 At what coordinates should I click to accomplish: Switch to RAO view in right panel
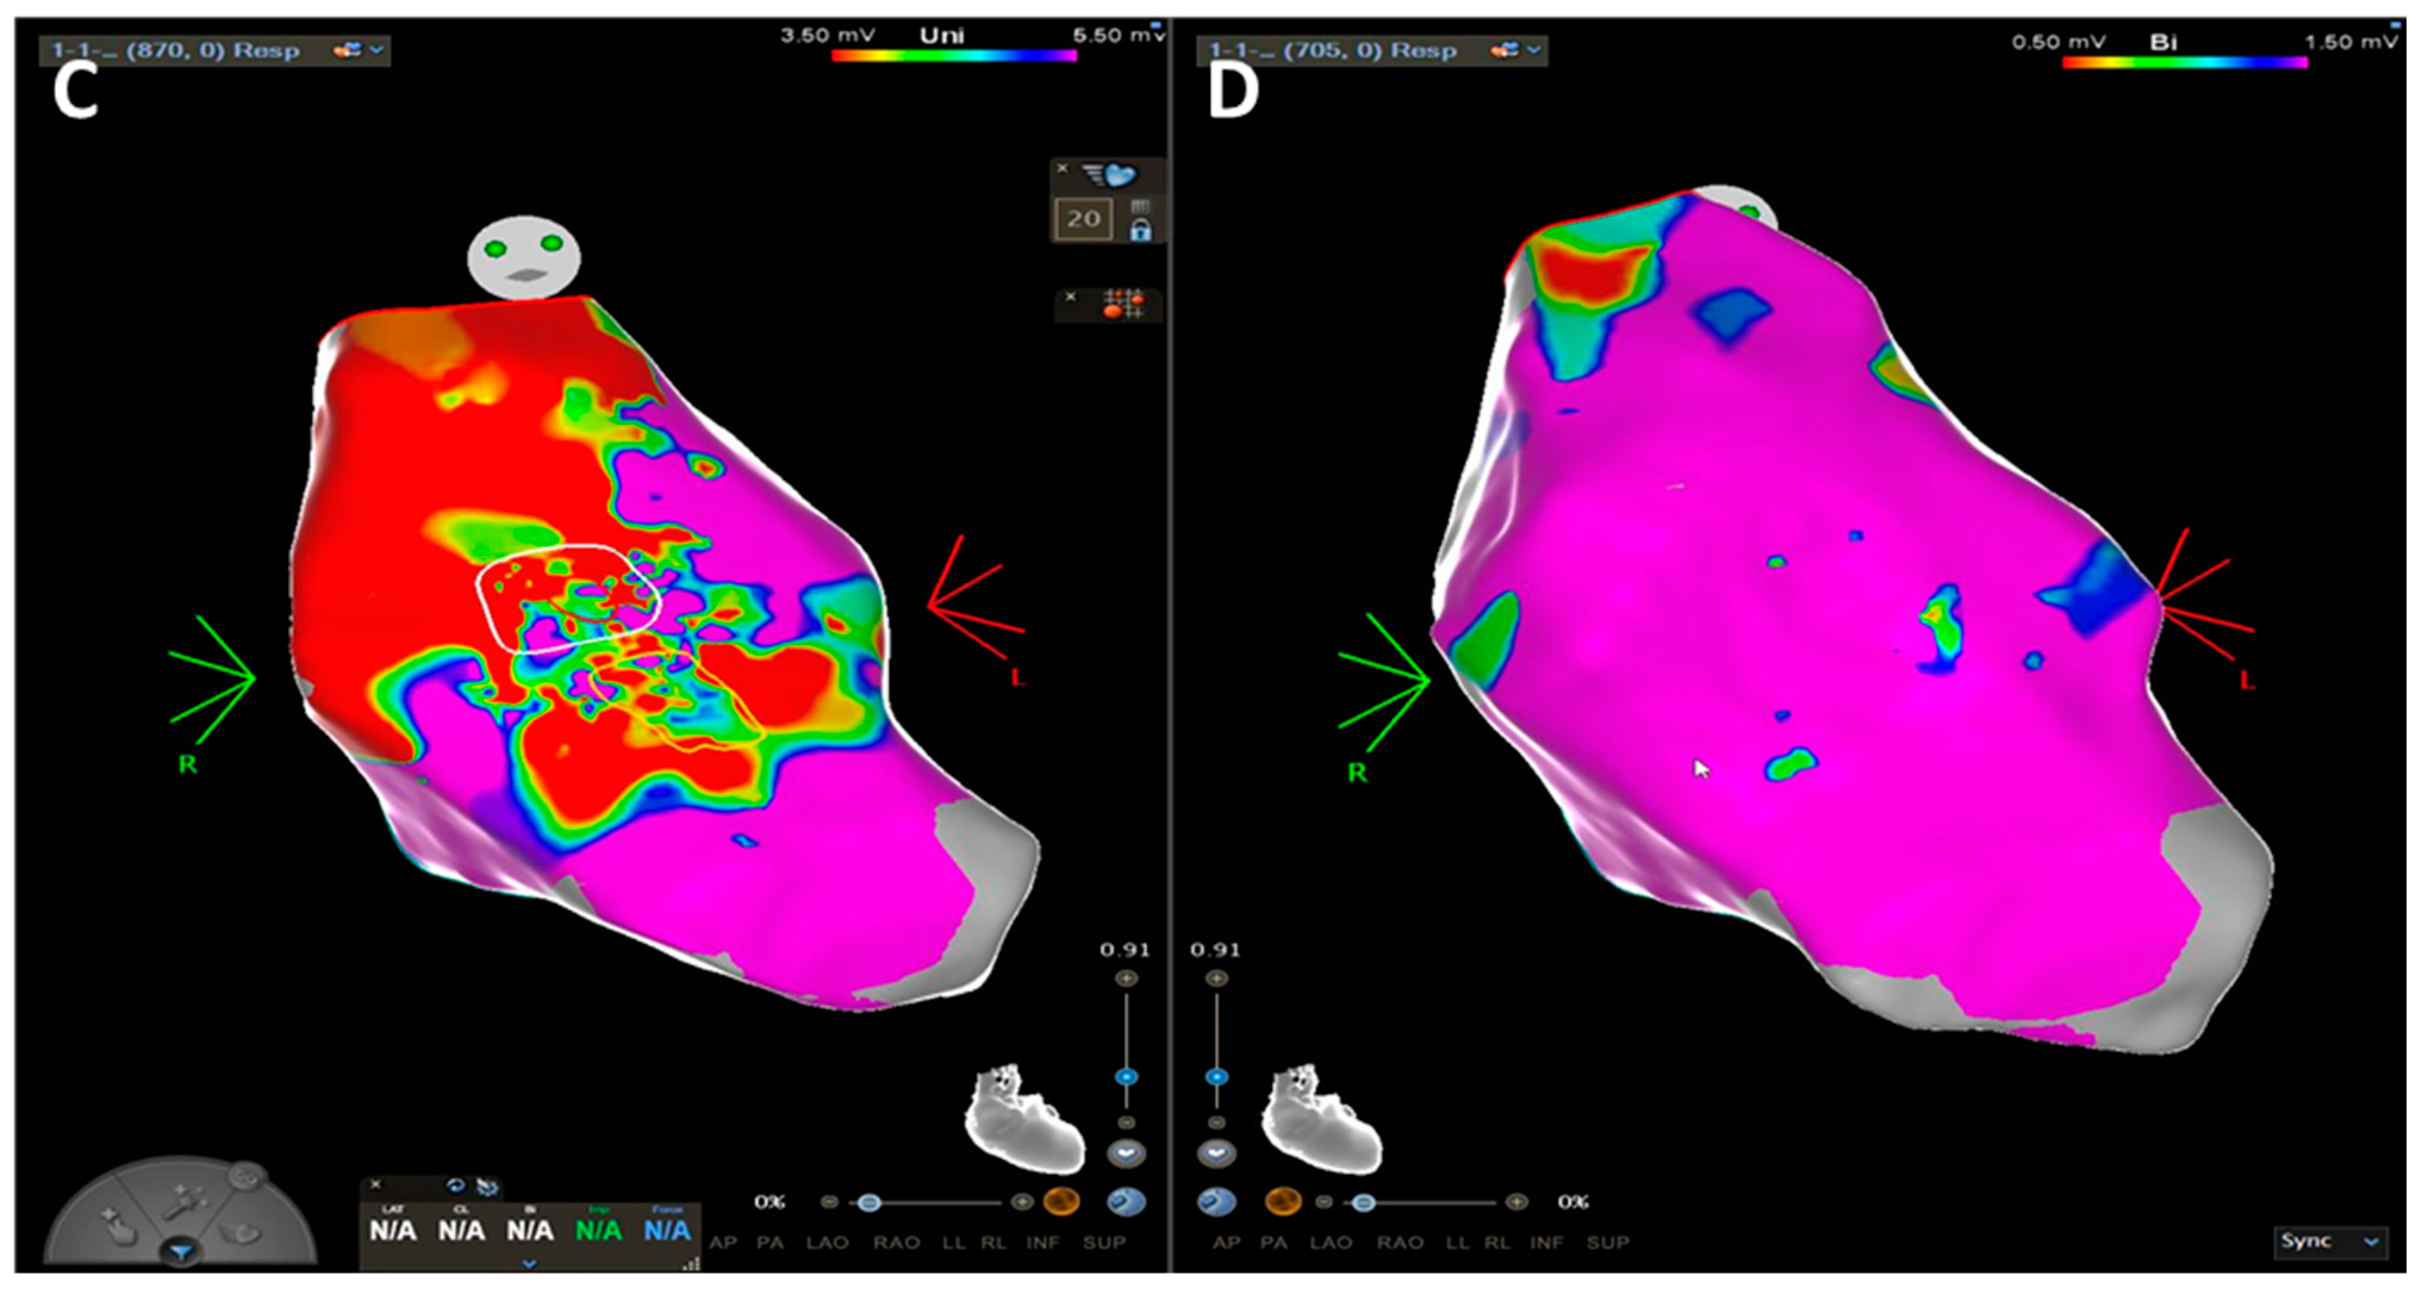[1400, 1243]
